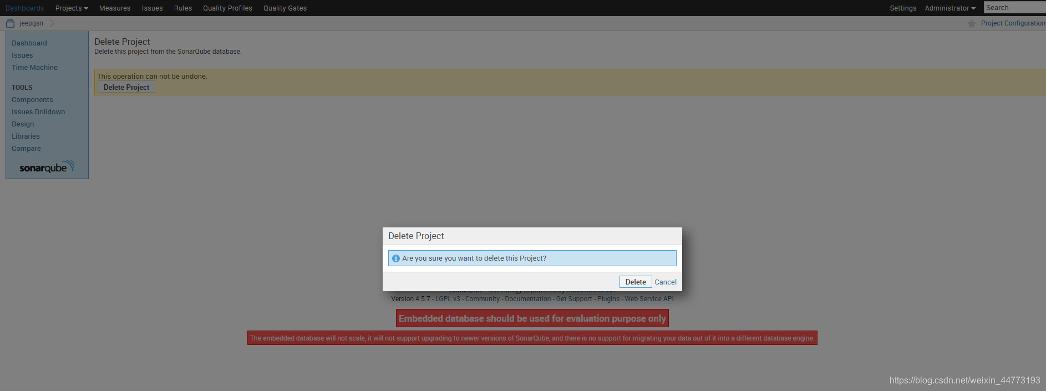This screenshot has height=391, width=1046.
Task: Open the Libraries tool
Action: [x=26, y=136]
